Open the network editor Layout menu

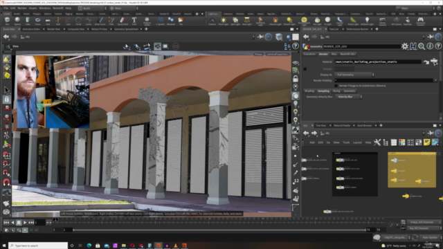point(357,142)
